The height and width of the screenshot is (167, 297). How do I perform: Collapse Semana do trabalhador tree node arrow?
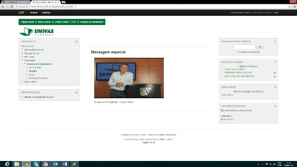pyautogui.click(x=25, y=64)
